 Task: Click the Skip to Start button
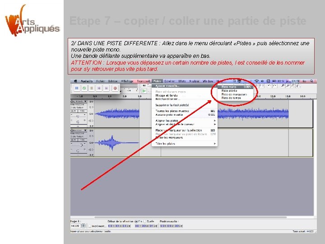tap(99, 88)
